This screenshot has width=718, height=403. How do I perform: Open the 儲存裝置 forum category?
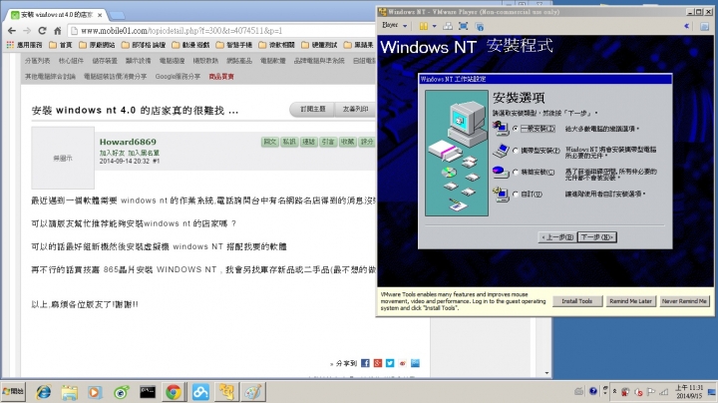tap(105, 61)
